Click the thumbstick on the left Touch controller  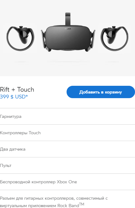[x=21, y=27]
